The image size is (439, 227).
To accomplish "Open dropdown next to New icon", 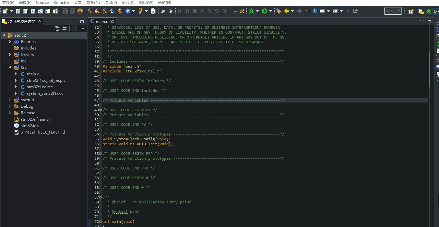I will click(x=11, y=11).
